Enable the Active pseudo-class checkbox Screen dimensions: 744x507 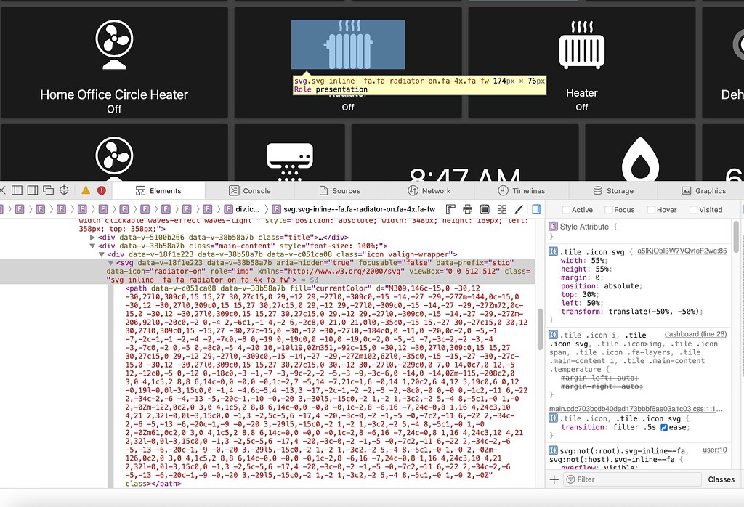pos(566,210)
